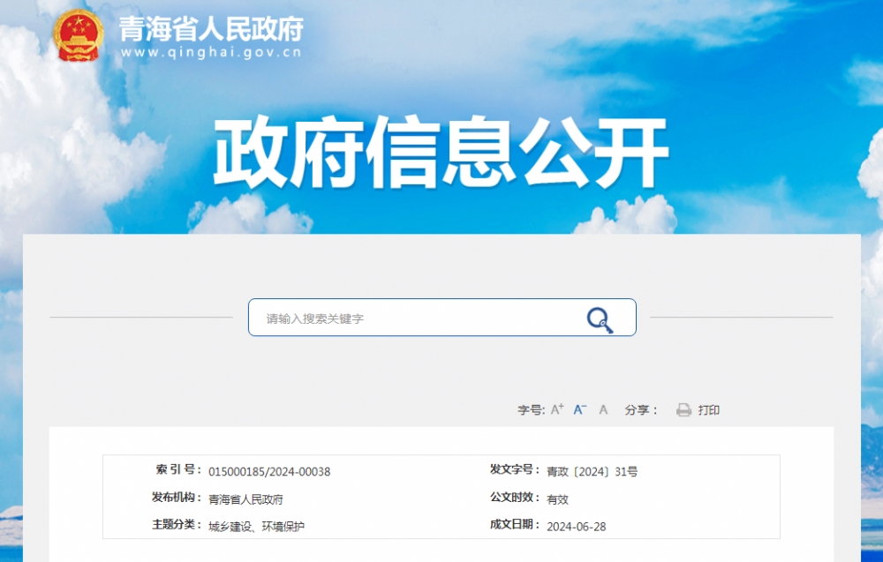
Task: Select index number 015000185/2024-00038
Action: 269,472
